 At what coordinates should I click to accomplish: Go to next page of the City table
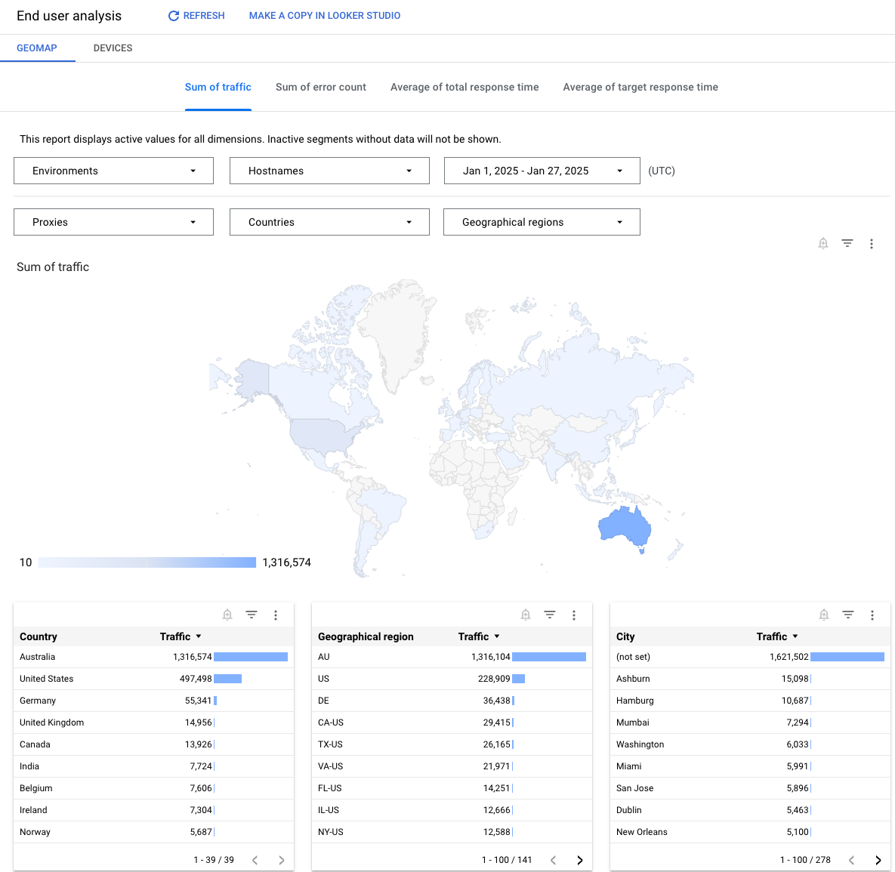[878, 859]
